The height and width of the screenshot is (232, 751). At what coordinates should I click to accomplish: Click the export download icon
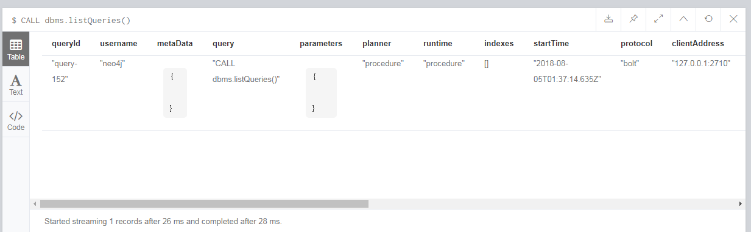608,19
